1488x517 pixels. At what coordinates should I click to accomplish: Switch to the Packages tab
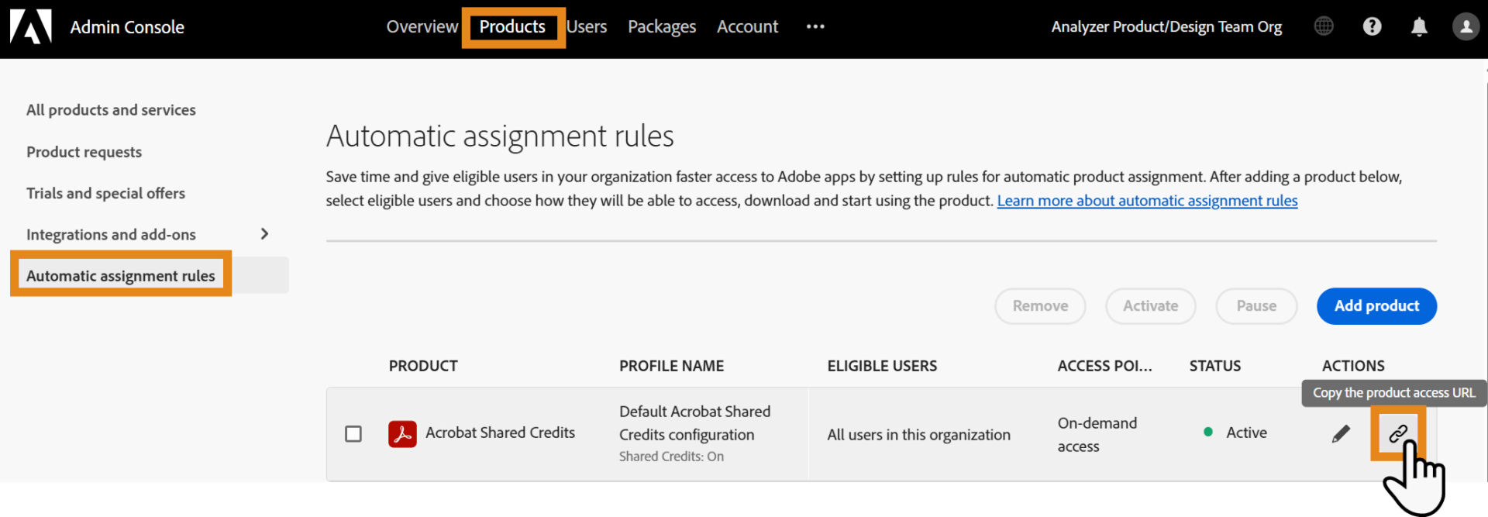662,27
